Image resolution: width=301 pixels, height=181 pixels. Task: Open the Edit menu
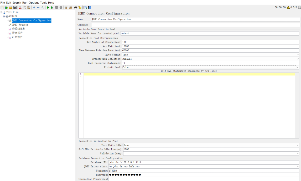(x=9, y=3)
